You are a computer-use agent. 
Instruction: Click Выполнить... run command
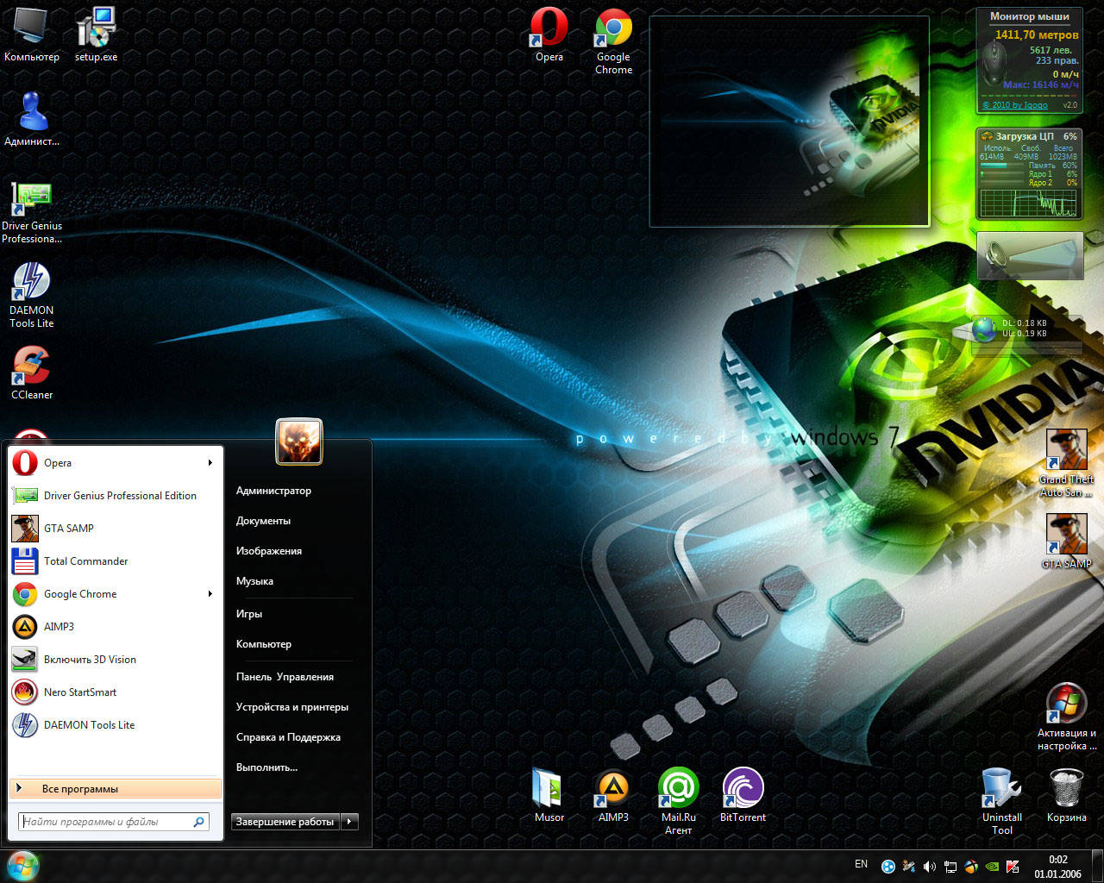267,767
